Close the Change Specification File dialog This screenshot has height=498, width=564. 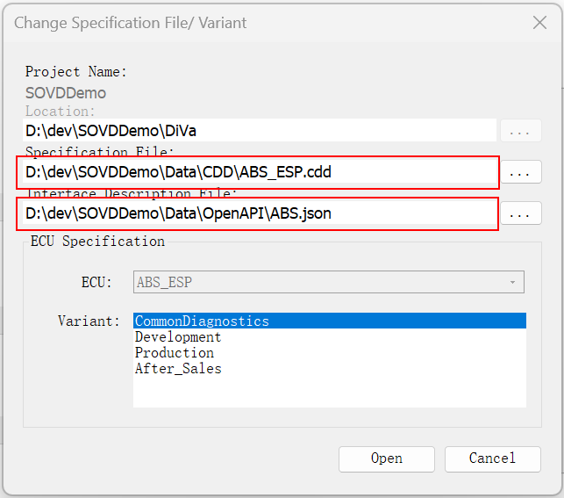539,23
